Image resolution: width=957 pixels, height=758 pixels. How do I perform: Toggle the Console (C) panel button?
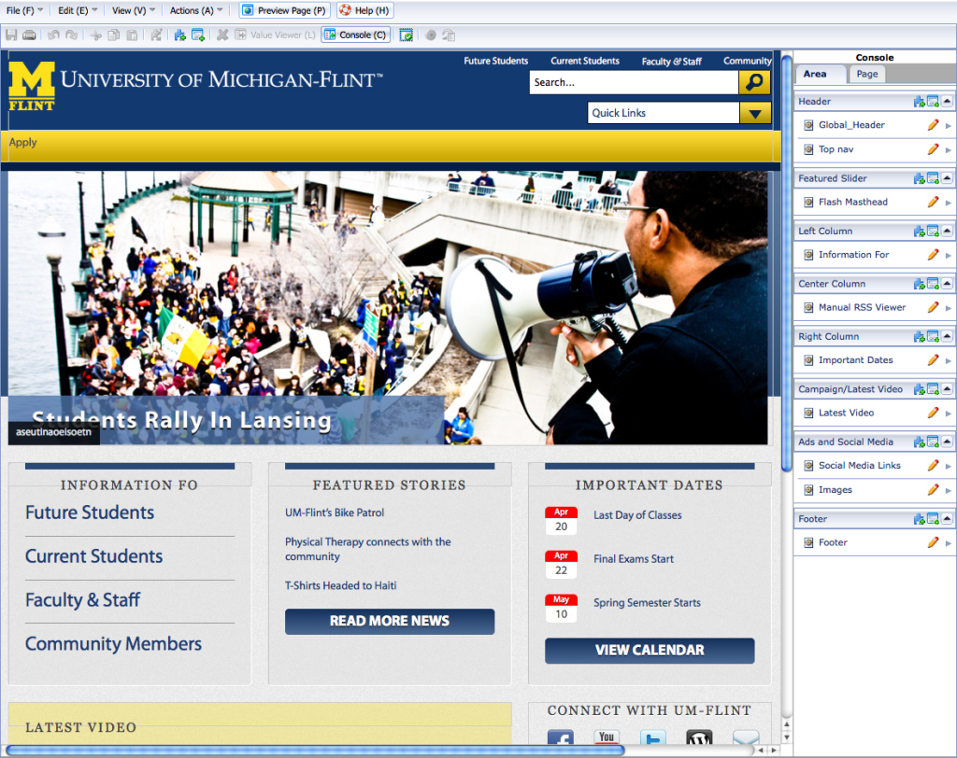(355, 35)
